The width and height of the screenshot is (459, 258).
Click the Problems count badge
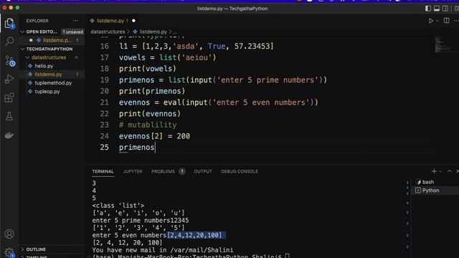click(181, 171)
